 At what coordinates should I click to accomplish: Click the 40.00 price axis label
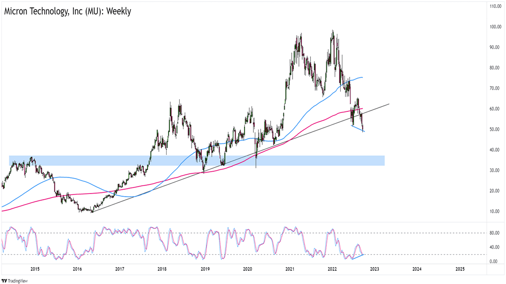click(494, 150)
